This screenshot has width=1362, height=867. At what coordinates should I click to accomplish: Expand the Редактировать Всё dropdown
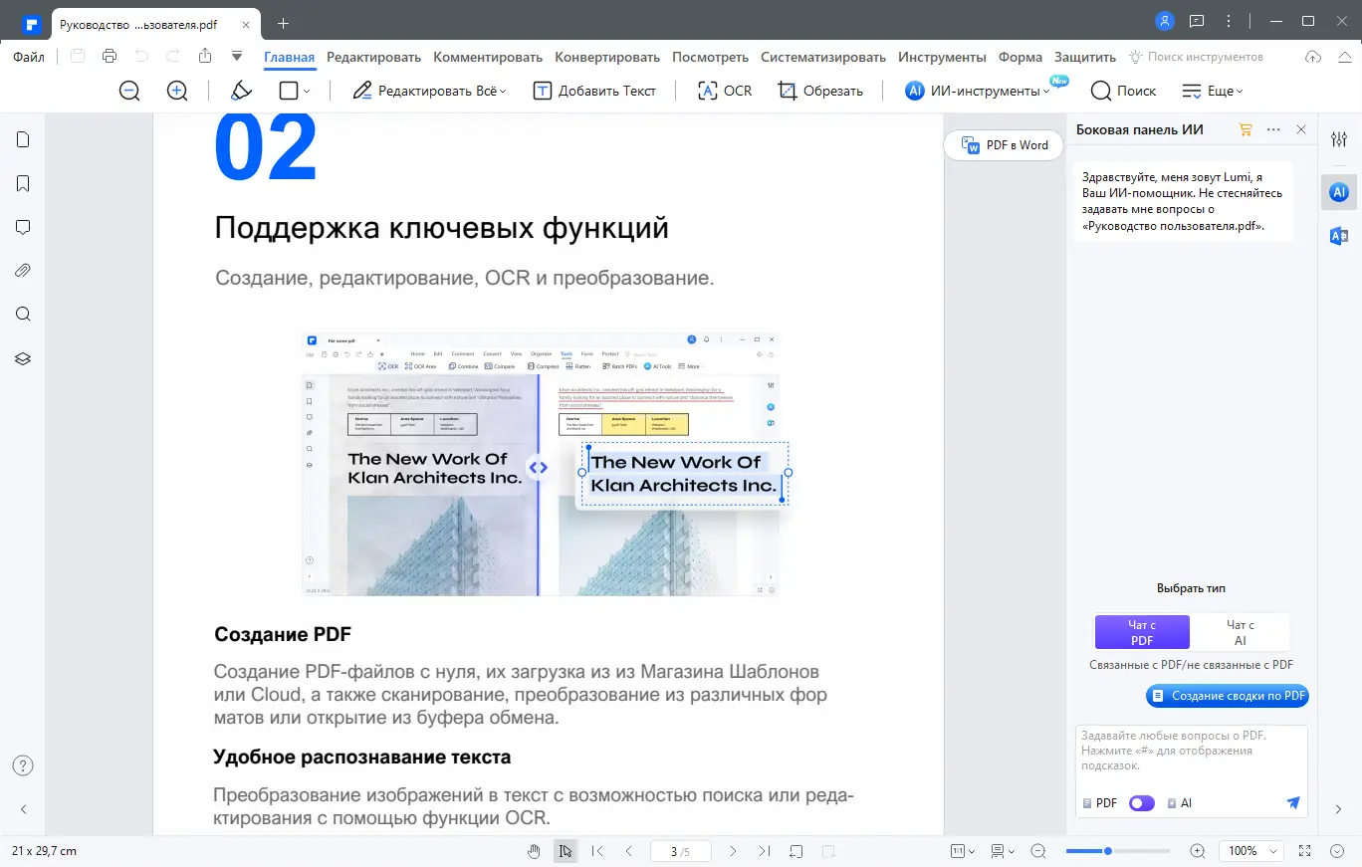tap(429, 91)
